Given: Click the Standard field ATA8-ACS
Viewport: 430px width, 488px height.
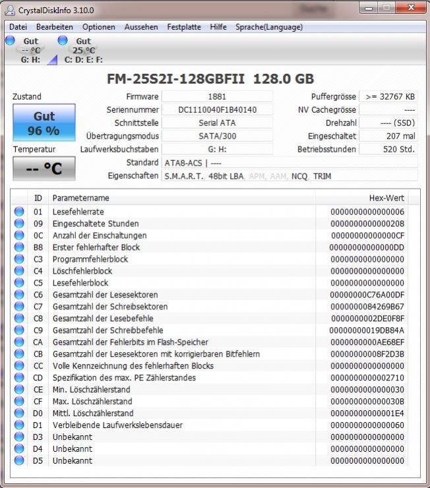Looking at the screenshot, I should tap(290, 163).
